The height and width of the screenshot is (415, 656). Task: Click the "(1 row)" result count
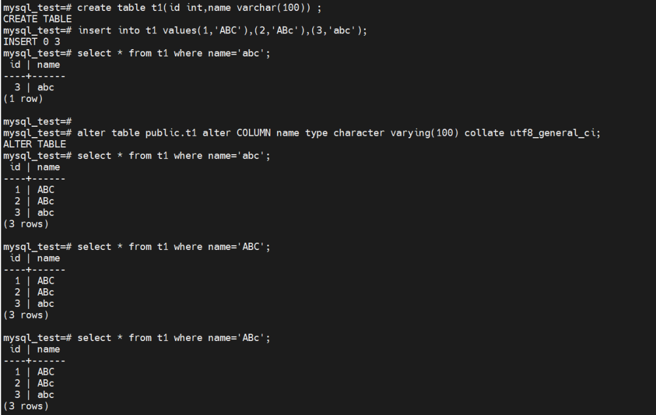[x=23, y=98]
